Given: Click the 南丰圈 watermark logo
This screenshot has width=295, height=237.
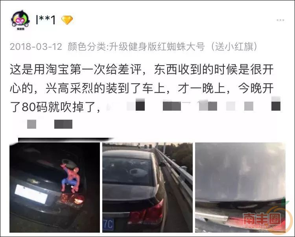Looking at the screenshot, I should click(262, 219).
